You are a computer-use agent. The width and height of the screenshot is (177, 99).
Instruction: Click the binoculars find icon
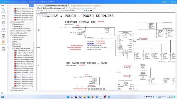click(91, 10)
